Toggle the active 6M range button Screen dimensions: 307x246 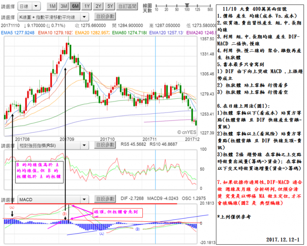pyautogui.click(x=75, y=6)
